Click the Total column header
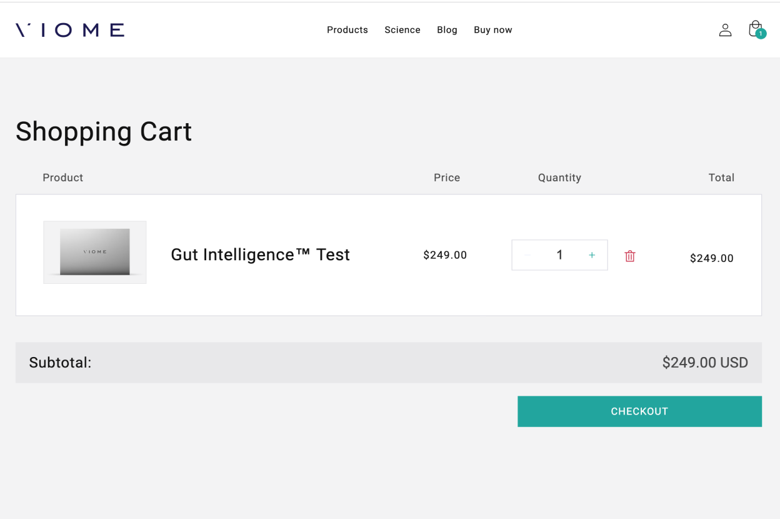The height and width of the screenshot is (519, 780). pyautogui.click(x=721, y=178)
